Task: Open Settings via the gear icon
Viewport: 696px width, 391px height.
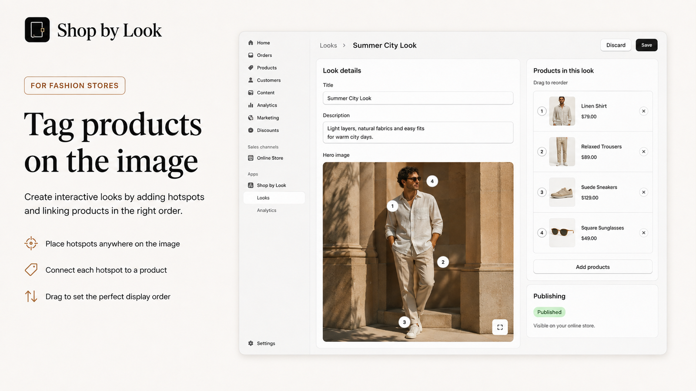Action: [x=251, y=343]
